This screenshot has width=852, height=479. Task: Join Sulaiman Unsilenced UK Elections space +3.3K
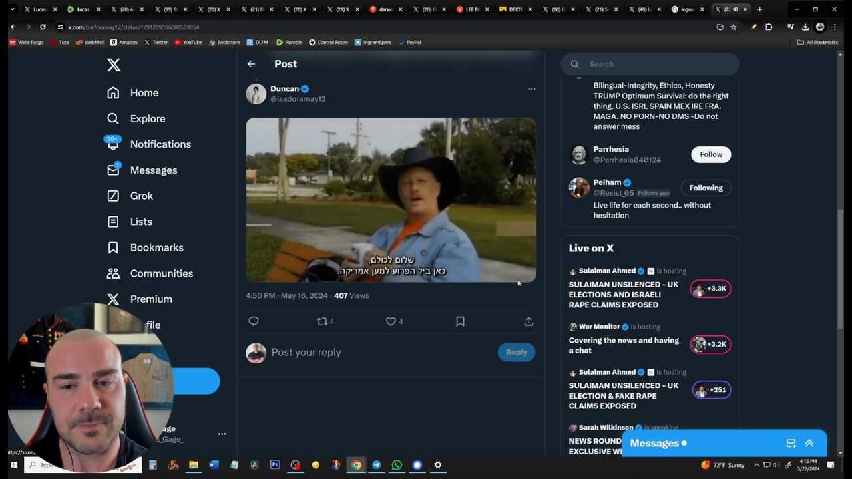(711, 289)
